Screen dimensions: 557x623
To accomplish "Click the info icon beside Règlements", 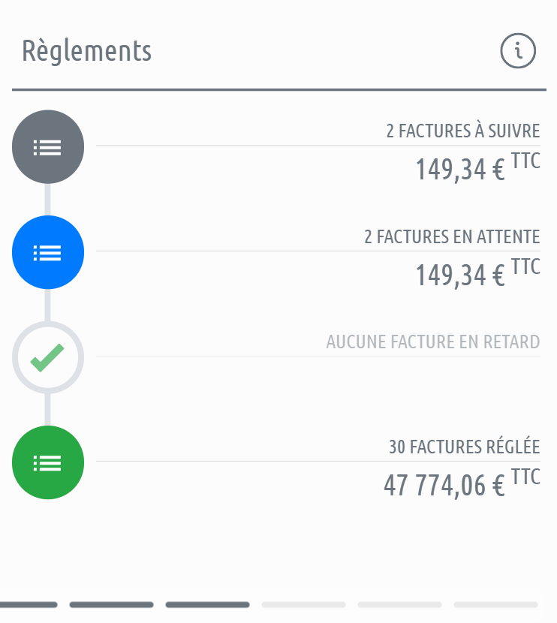I will 518,52.
